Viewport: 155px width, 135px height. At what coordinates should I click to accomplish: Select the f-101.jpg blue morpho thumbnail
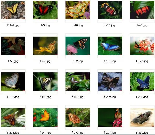click(110, 46)
